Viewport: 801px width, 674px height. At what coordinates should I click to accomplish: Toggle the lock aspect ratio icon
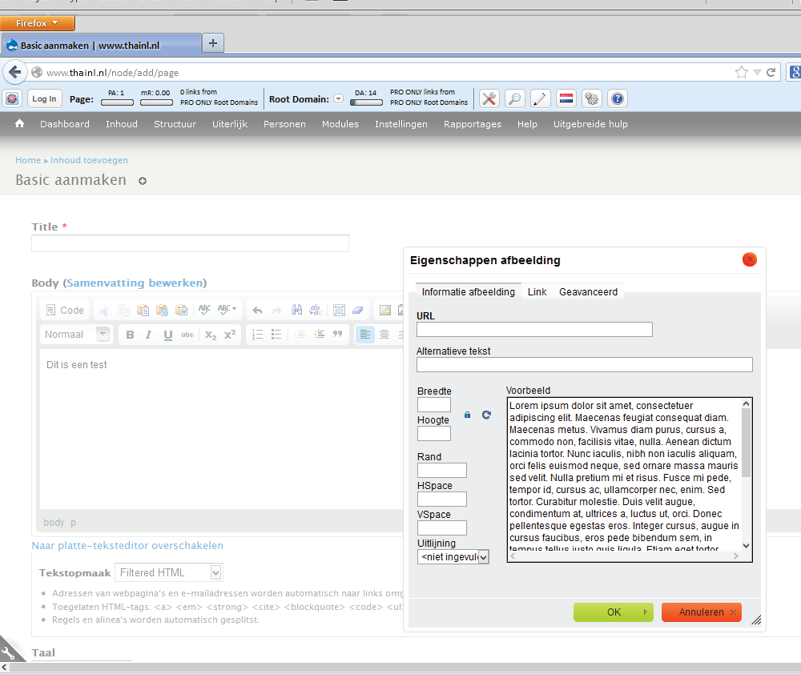click(x=468, y=415)
